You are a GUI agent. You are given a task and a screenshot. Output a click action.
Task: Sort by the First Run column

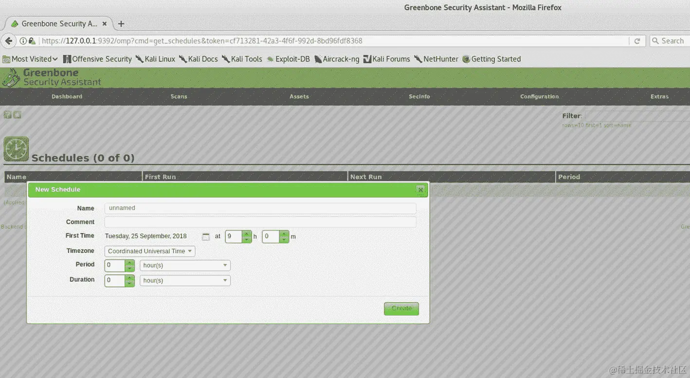pyautogui.click(x=160, y=177)
